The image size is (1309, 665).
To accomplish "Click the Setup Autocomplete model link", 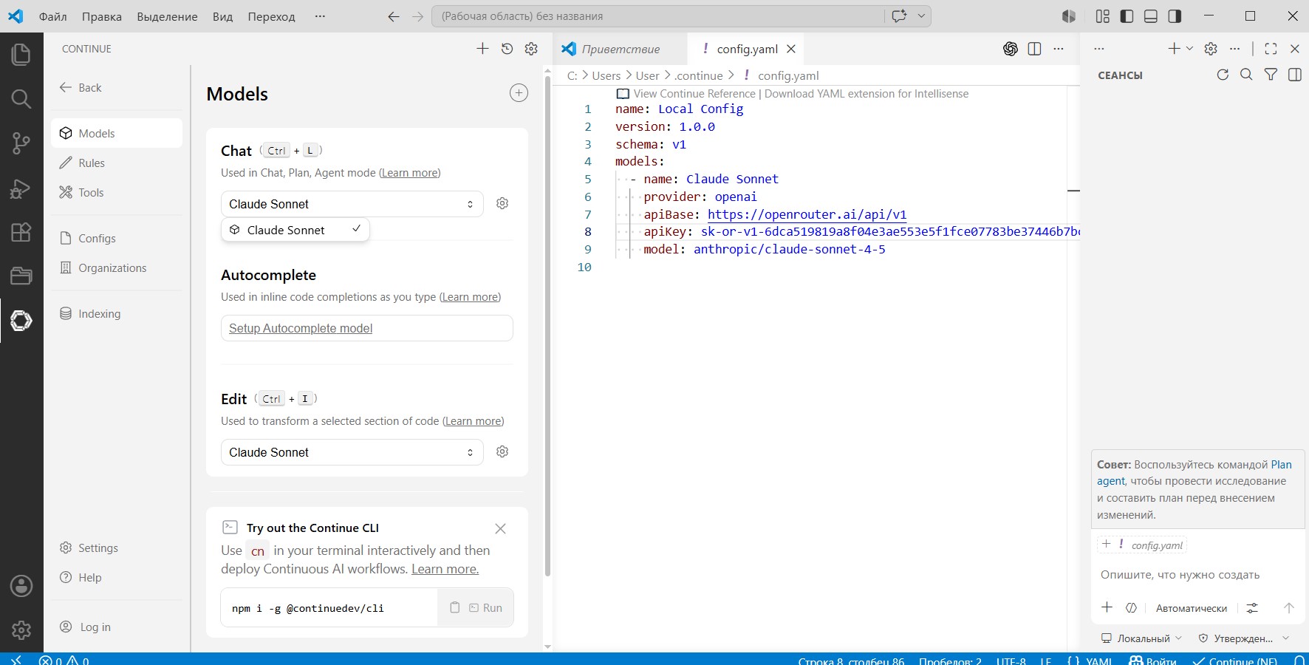I will pyautogui.click(x=301, y=328).
